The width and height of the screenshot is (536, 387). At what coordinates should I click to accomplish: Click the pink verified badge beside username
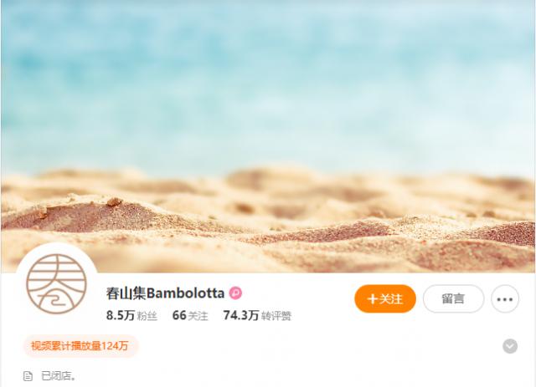[x=235, y=293]
